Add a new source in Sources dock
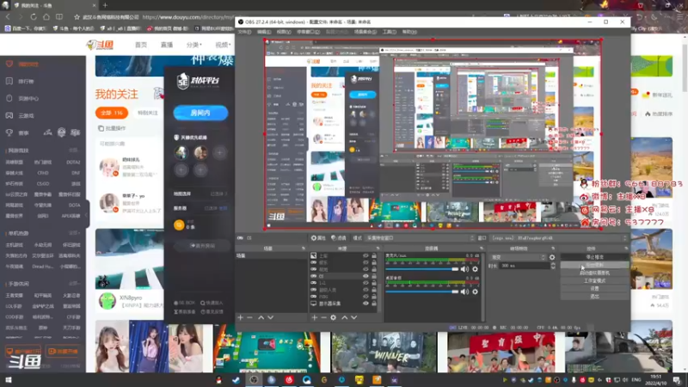The width and height of the screenshot is (688, 387). [x=314, y=317]
